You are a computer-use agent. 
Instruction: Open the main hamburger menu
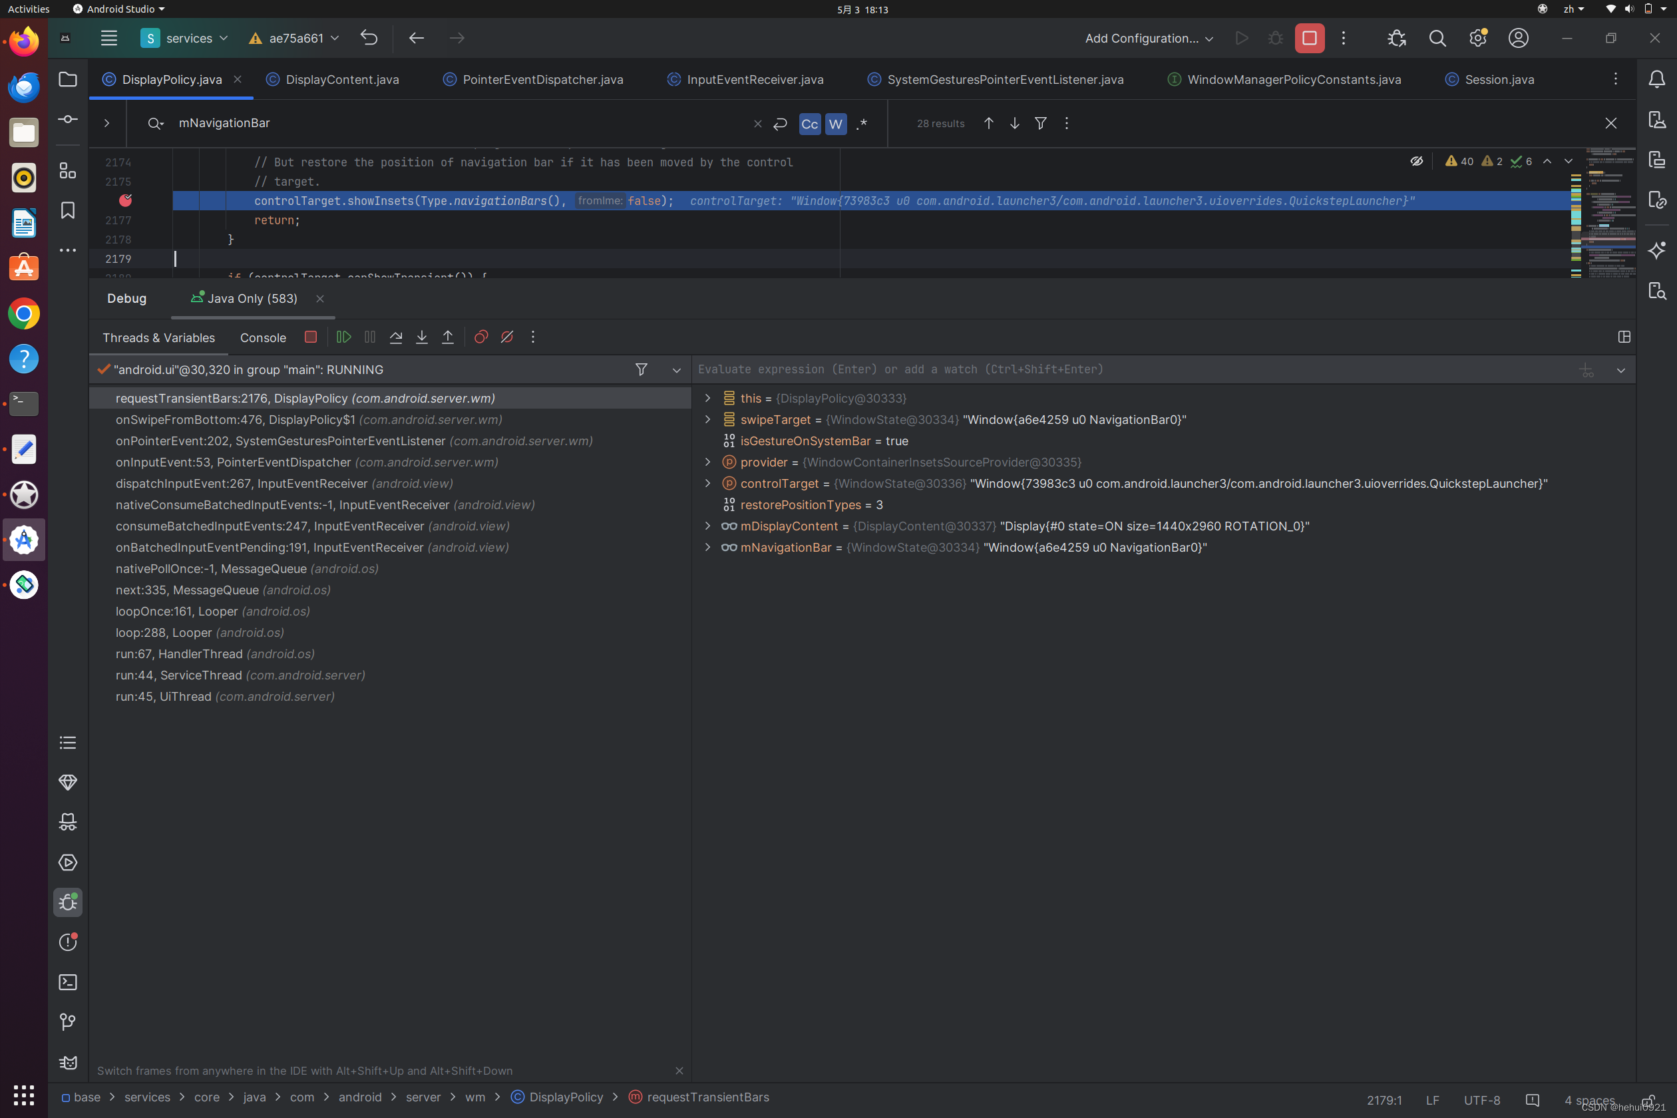click(108, 39)
